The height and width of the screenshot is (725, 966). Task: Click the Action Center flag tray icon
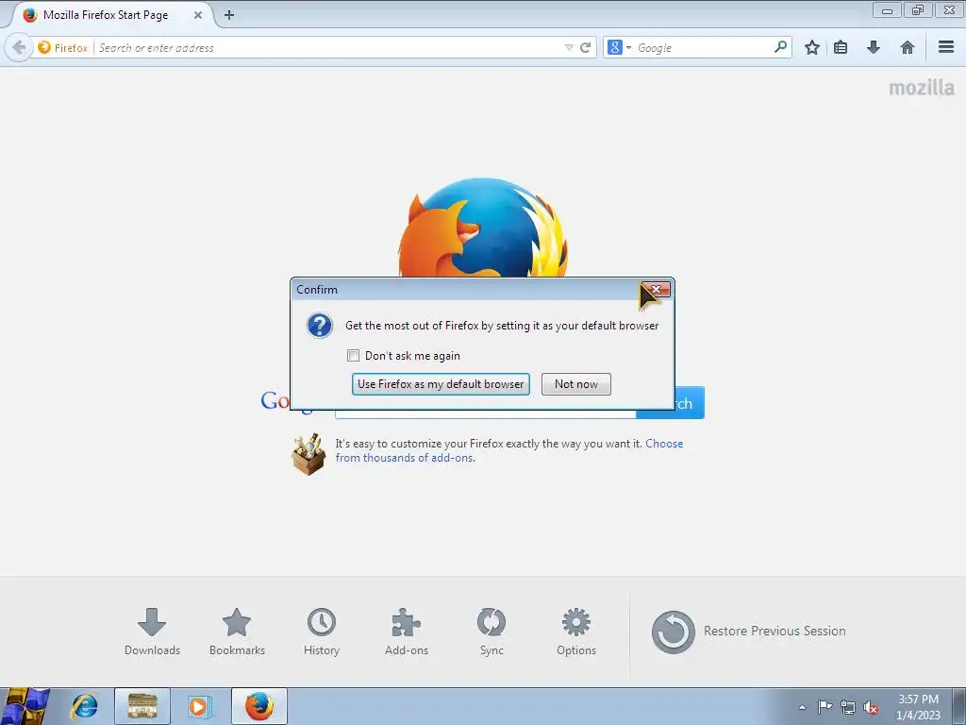point(824,707)
